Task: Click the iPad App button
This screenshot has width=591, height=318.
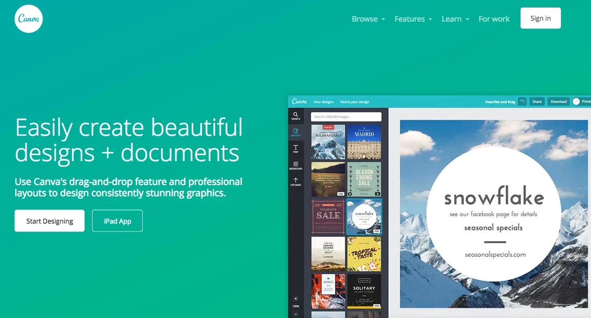Action: pos(117,221)
